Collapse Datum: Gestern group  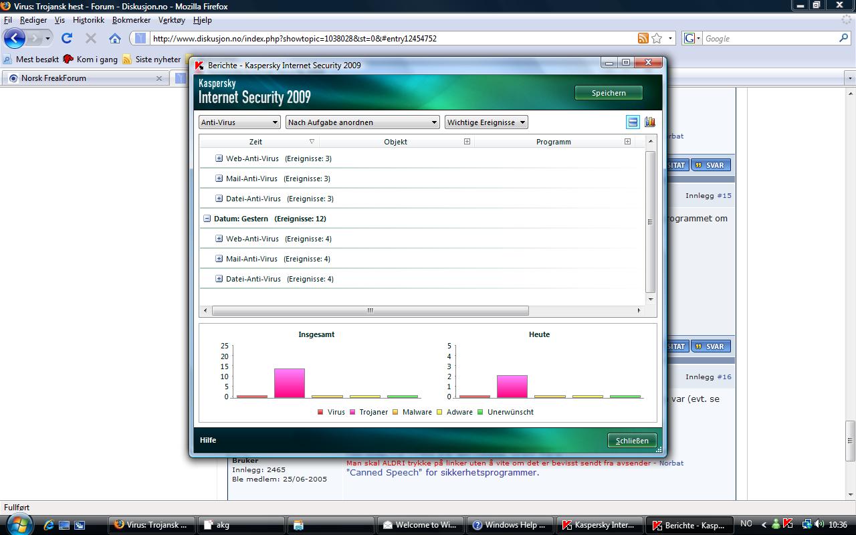(207, 219)
